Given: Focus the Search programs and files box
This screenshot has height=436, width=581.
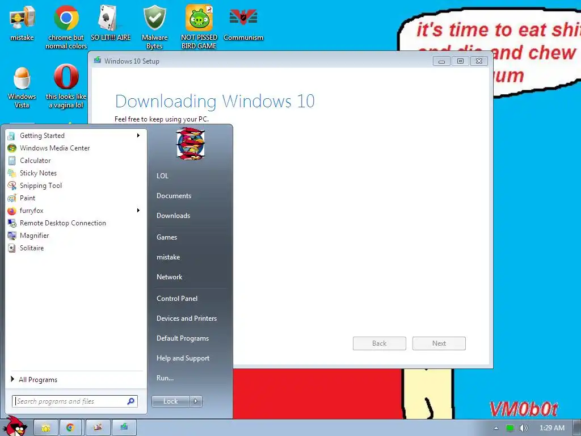Looking at the screenshot, I should pyautogui.click(x=75, y=401).
